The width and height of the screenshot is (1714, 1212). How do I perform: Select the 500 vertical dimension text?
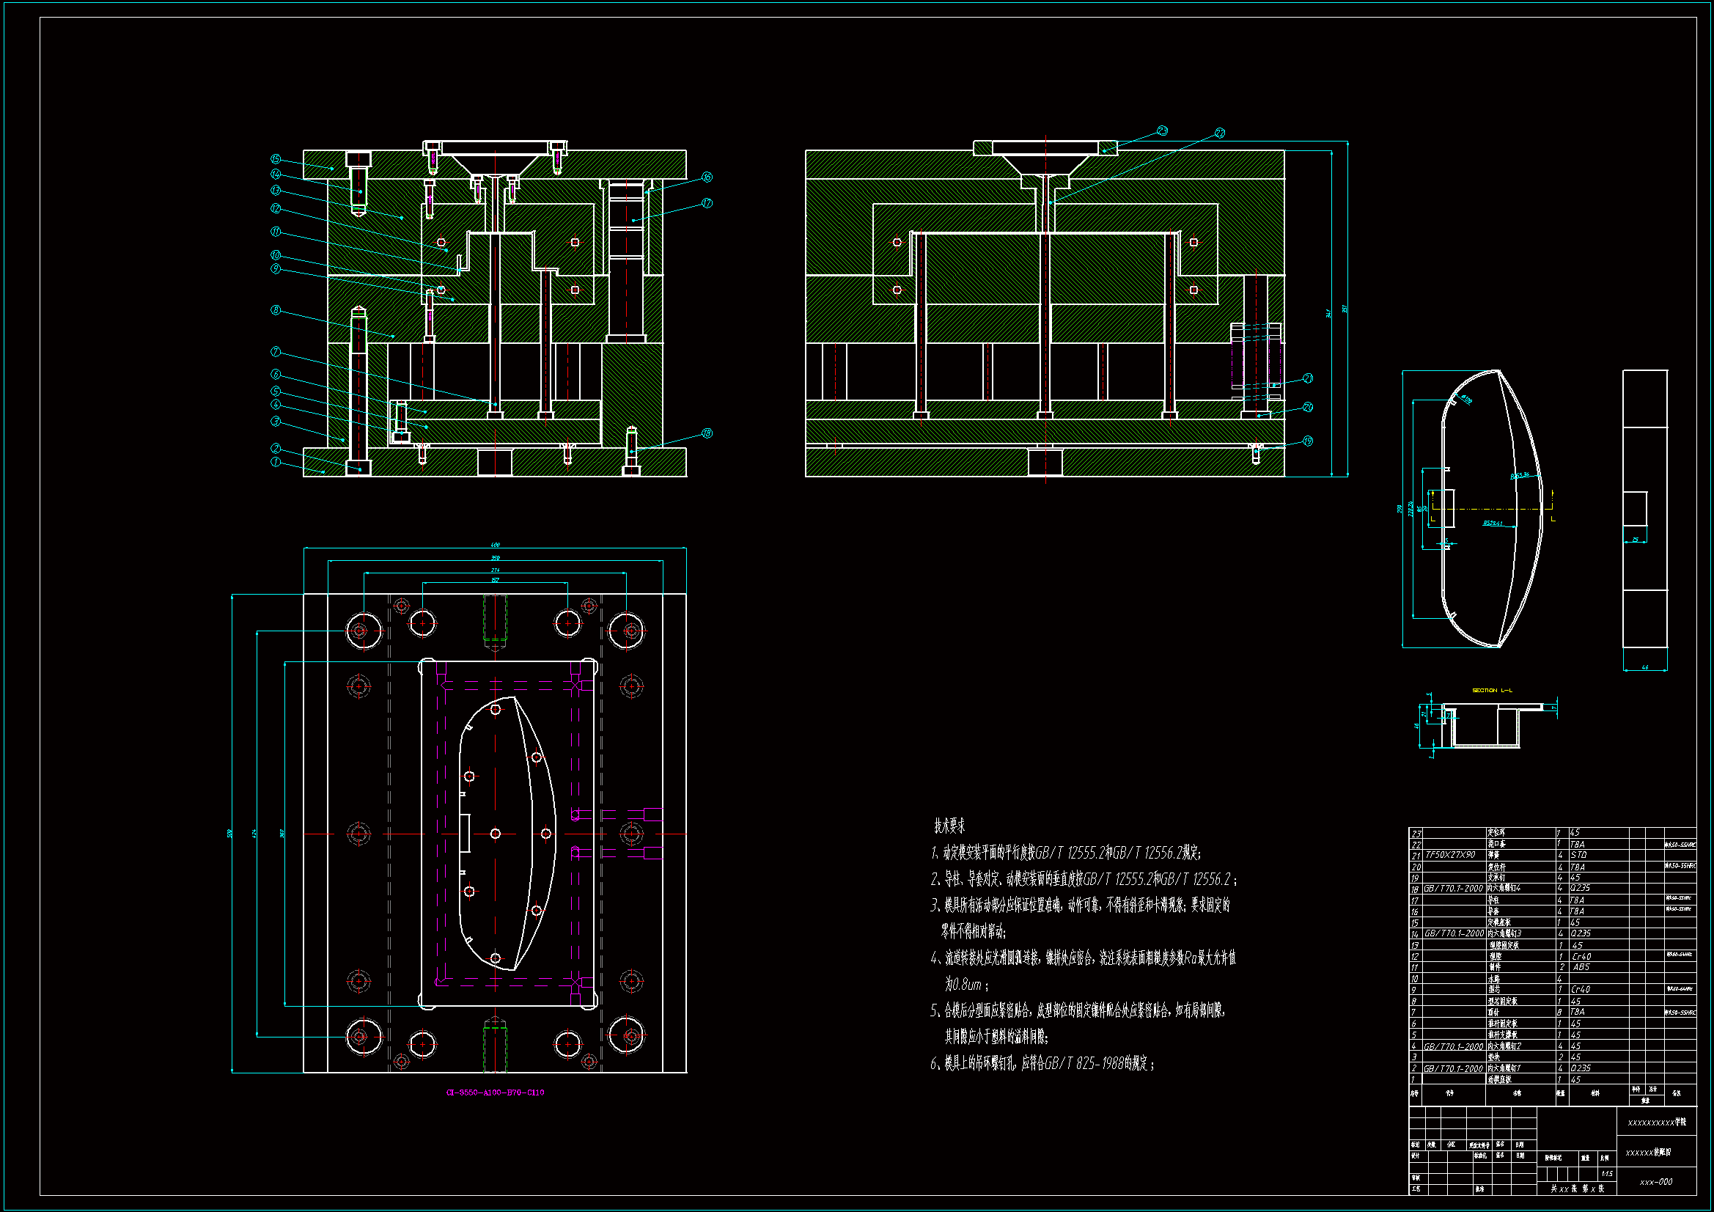(230, 834)
